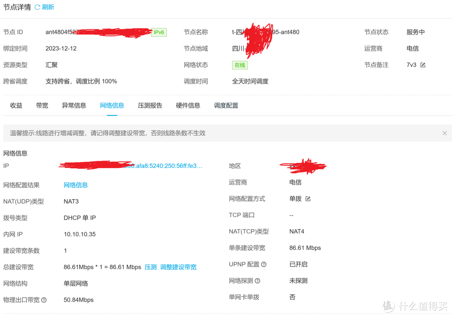Click the 在线 network status badge
Viewport: 452px width, 317px height.
click(x=240, y=65)
